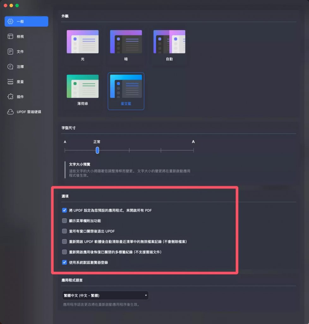Click the yellow minimize window button

coord(11,6)
